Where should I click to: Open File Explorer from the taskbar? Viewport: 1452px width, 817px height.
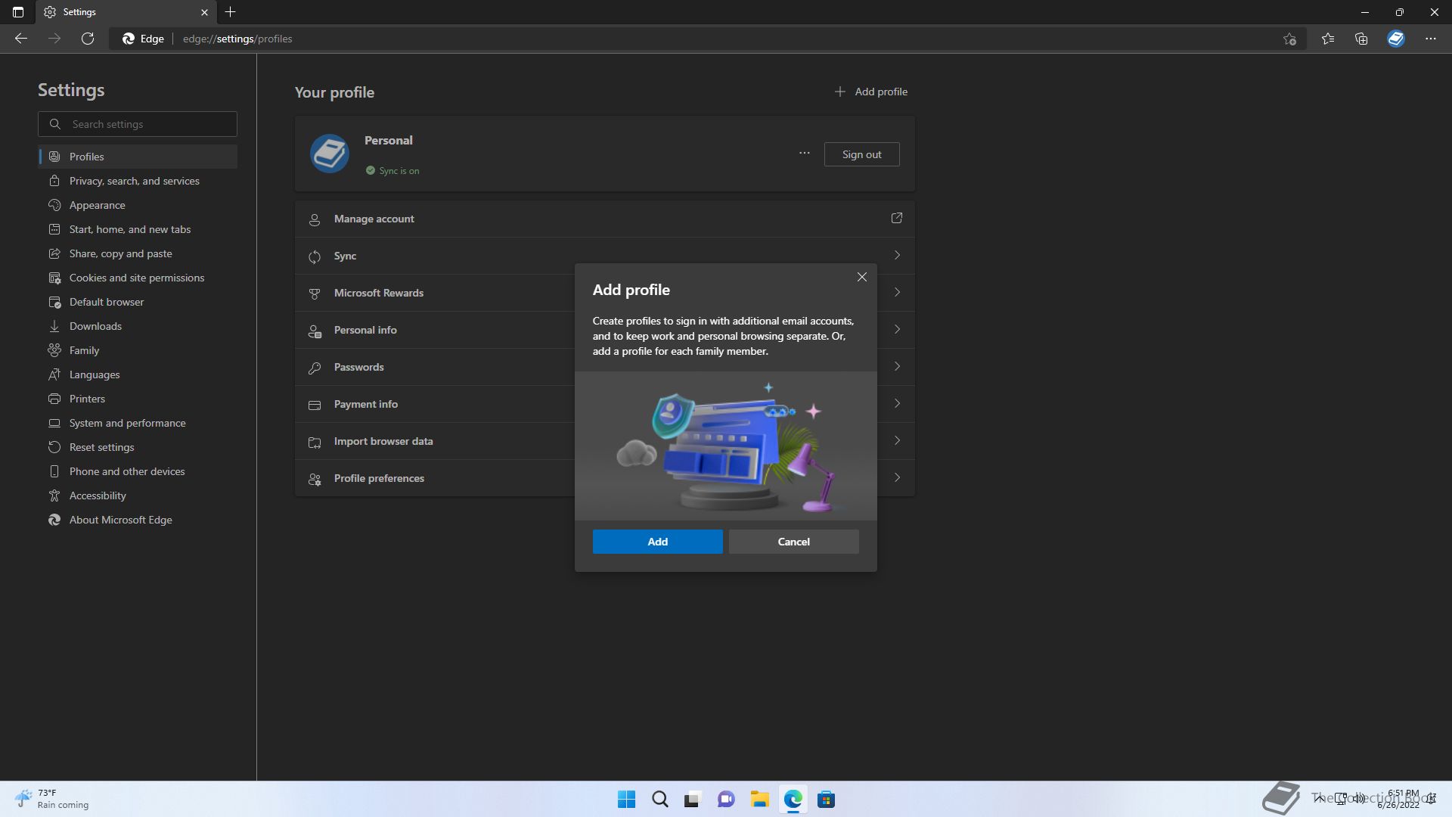759,800
